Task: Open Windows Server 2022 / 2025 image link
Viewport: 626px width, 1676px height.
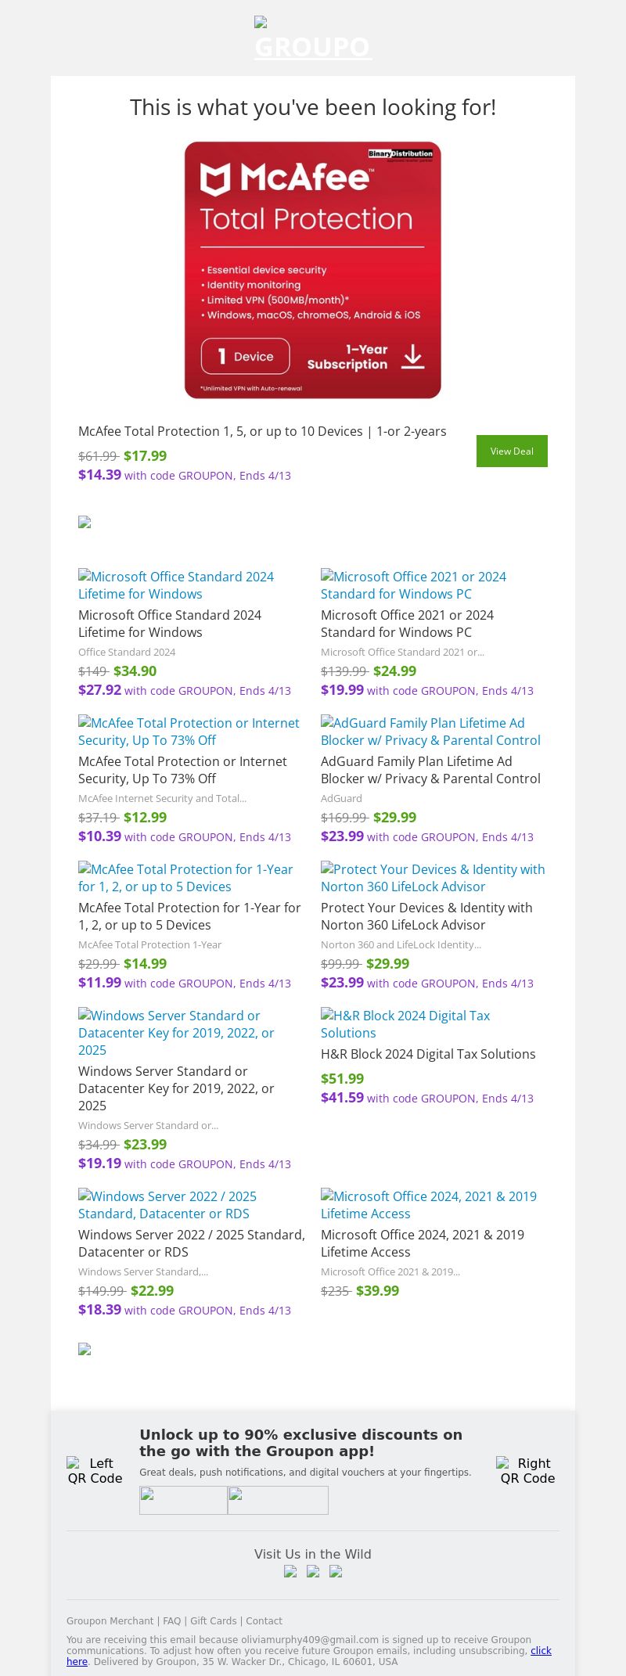Action: (x=167, y=1205)
